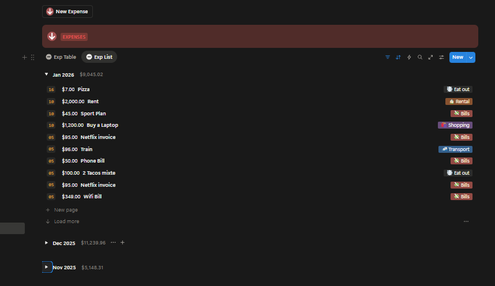Switch to the Exp Table view tab

pos(61,57)
